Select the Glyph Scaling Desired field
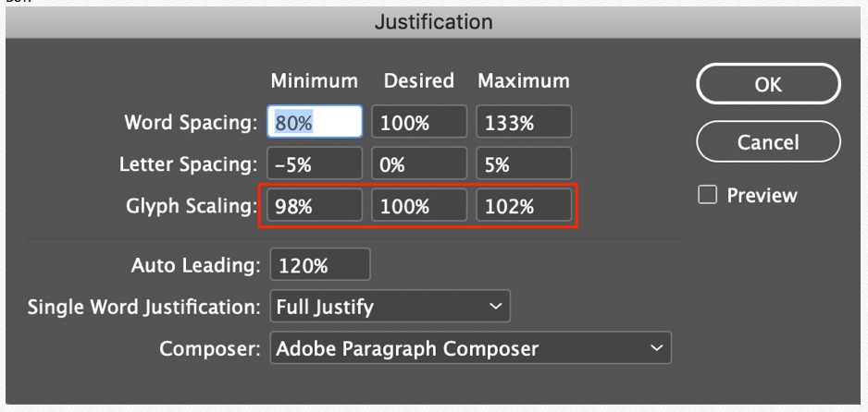Viewport: 868px width, 412px height. click(419, 207)
